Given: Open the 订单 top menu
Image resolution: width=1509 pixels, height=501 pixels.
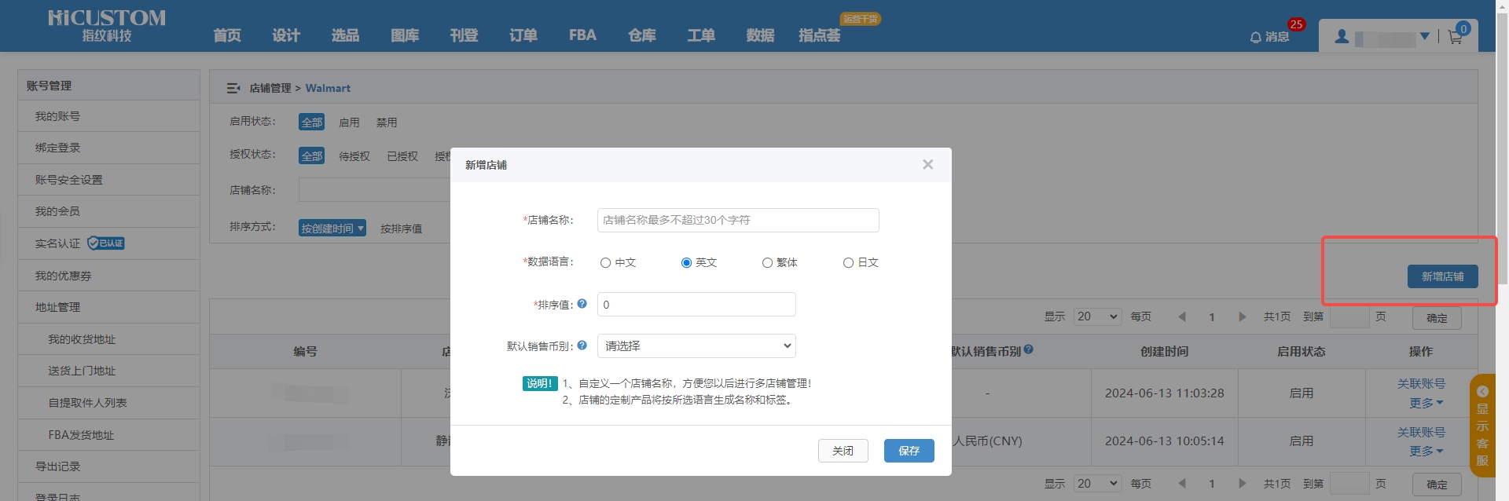Looking at the screenshot, I should point(523,35).
